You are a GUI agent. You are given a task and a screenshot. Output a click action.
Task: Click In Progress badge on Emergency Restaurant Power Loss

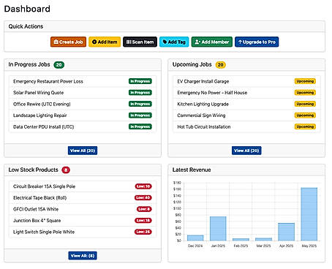pyautogui.click(x=140, y=81)
